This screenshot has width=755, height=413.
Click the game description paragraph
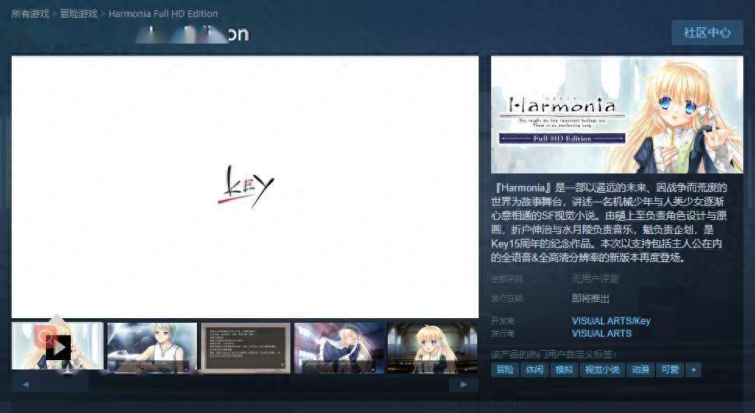609,222
